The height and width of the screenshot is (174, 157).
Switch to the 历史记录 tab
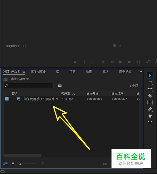125,72
